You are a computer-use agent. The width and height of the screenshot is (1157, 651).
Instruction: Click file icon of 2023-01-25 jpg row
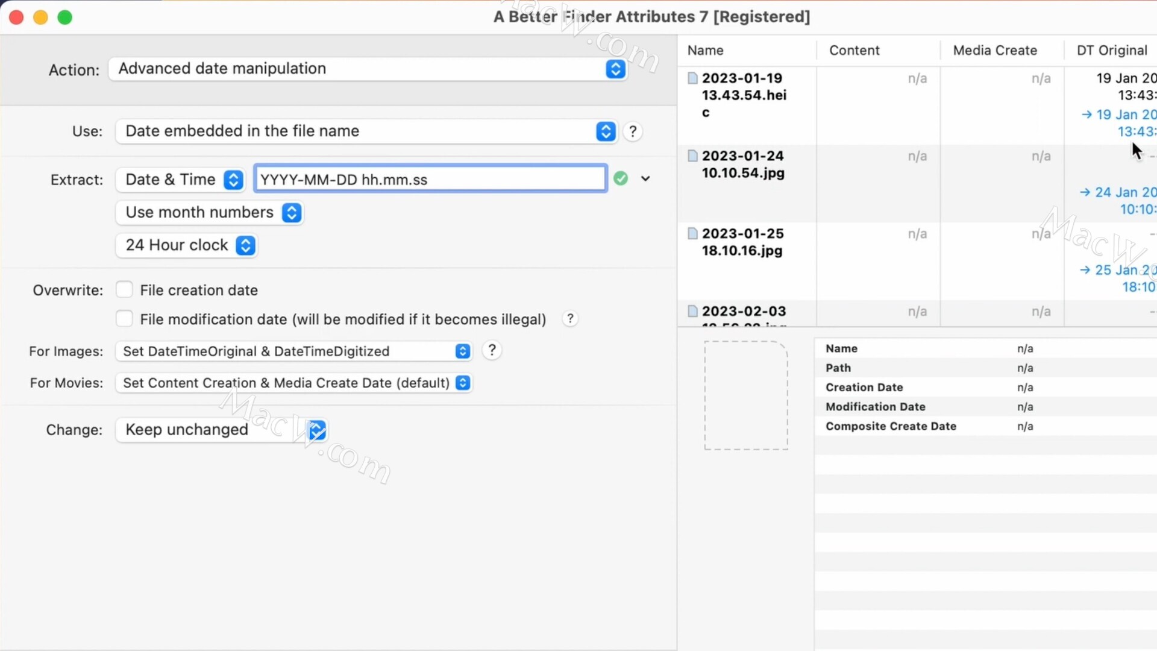tap(692, 234)
